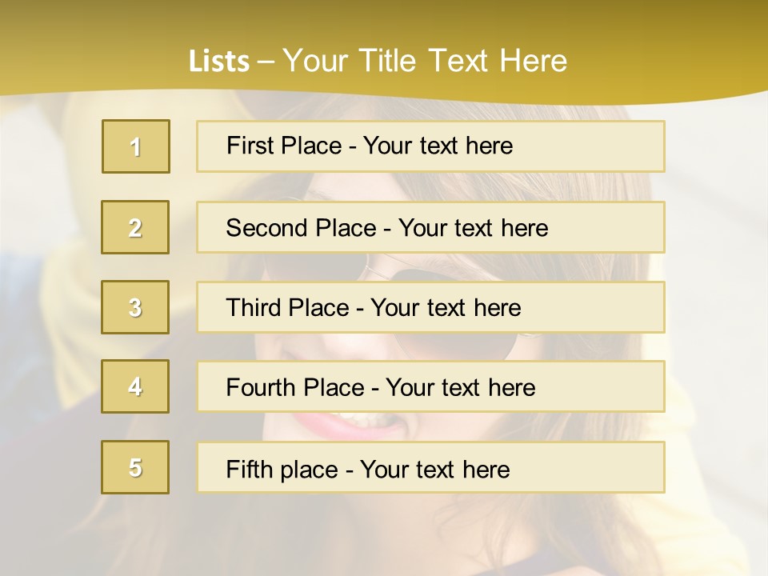Image resolution: width=768 pixels, height=576 pixels.
Task: Click the dash between "Lists" and "Your"
Action: 266,62
